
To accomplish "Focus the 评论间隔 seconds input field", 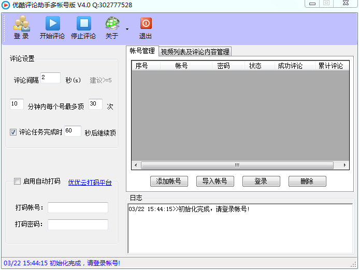I will pyautogui.click(x=51, y=78).
